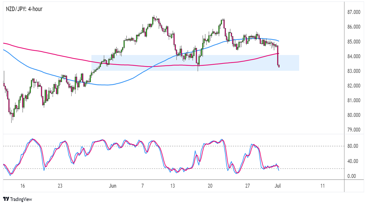The width and height of the screenshot is (367, 206).
Task: Click date label 16 on time axis
Action: [x=22, y=186]
